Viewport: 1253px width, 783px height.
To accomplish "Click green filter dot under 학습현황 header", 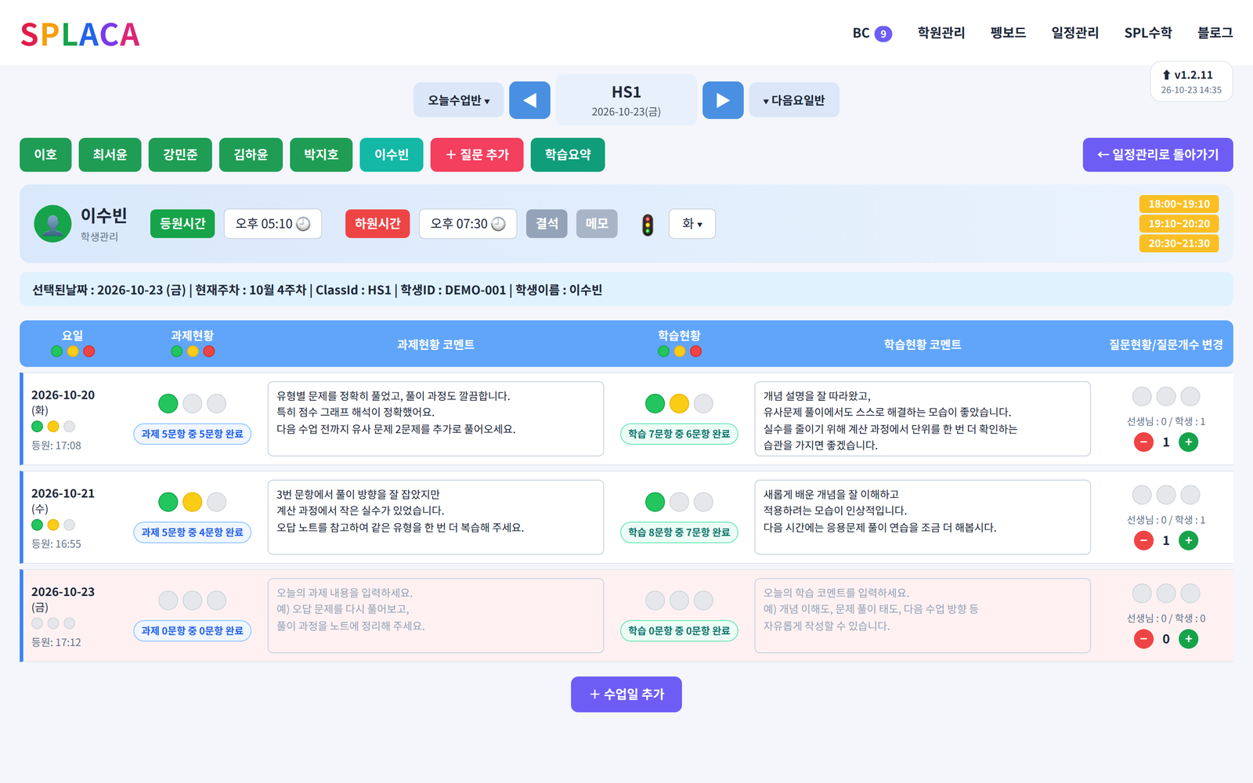I will click(663, 352).
